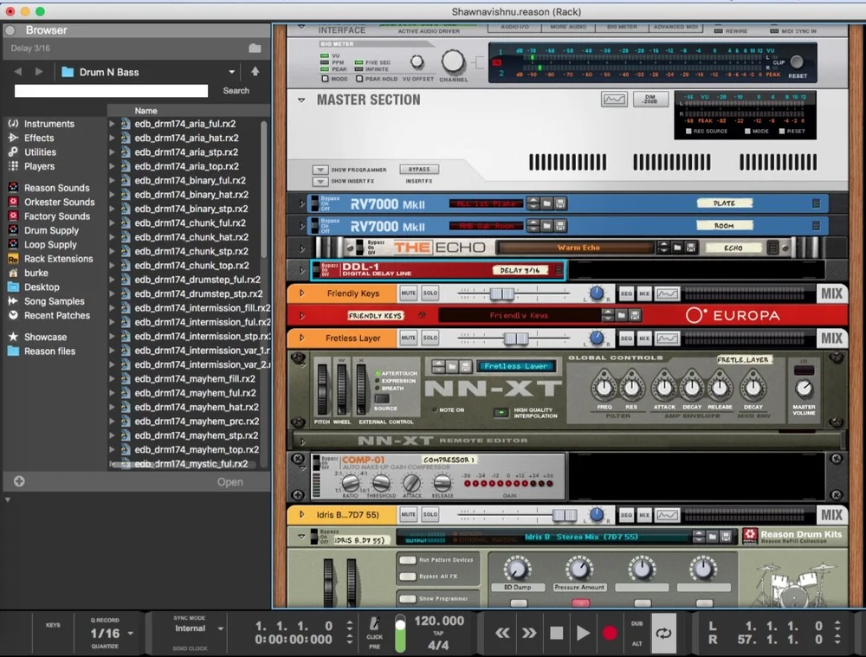Click the folder icon next to Delay 3/16

tap(255, 48)
